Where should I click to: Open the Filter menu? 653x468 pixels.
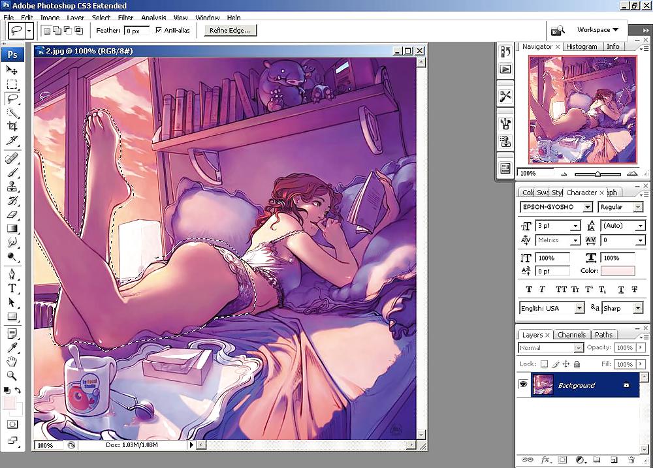(x=125, y=18)
